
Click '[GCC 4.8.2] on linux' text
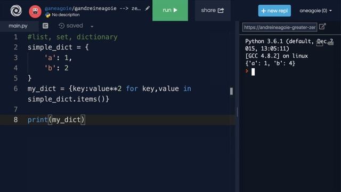tap(277, 56)
